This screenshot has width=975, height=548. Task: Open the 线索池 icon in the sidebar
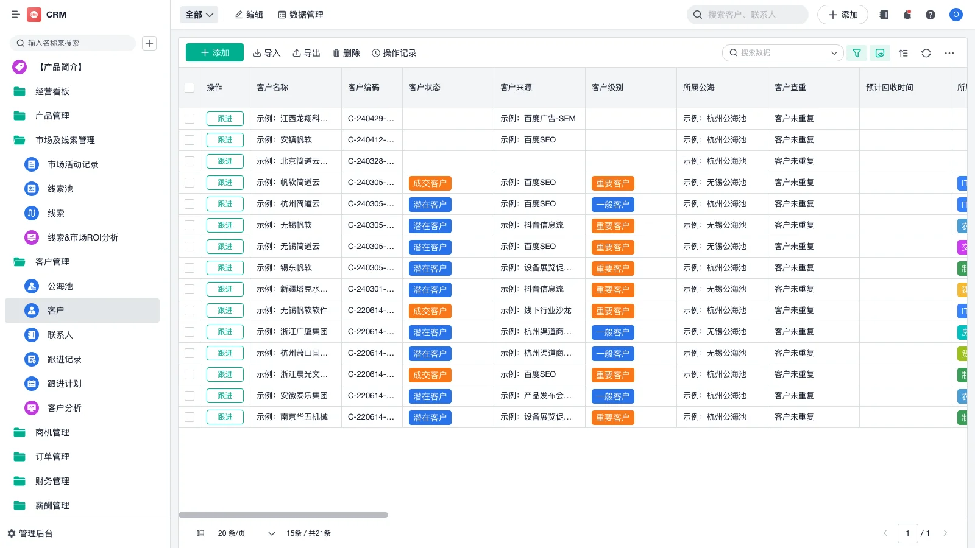pos(32,189)
